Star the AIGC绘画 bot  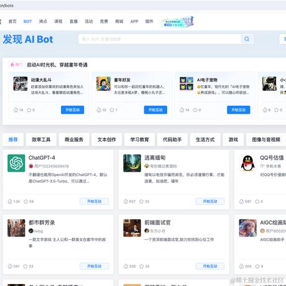[257, 266]
